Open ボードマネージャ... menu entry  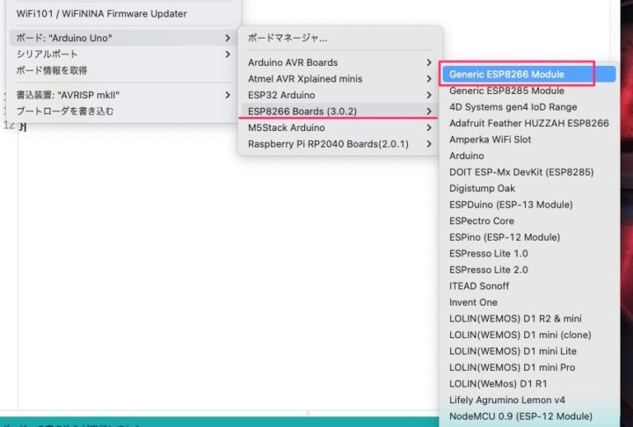tap(287, 39)
